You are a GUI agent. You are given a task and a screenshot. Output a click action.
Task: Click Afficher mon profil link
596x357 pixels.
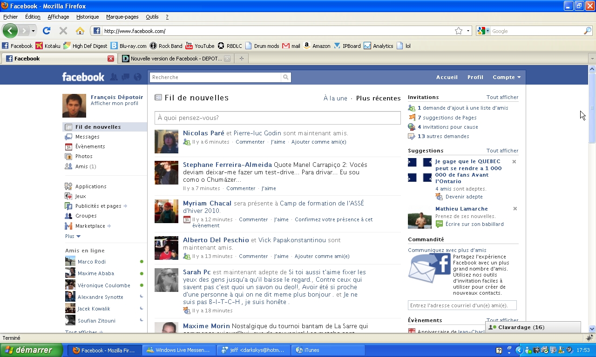pos(115,103)
